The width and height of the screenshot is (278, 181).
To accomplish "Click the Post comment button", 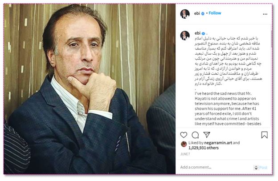I will point(263,167).
